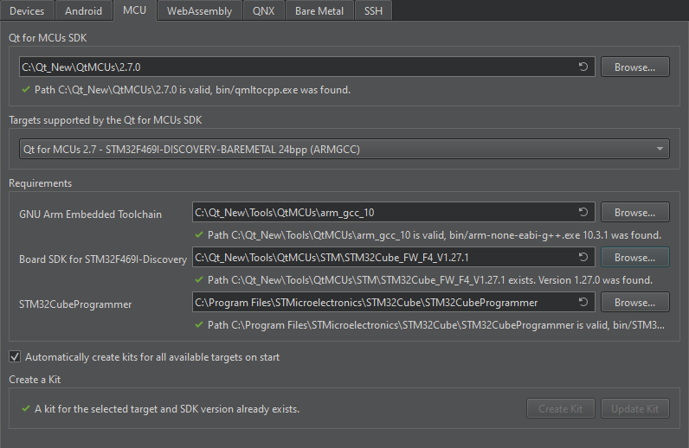Toggle automatically create kits on start
Viewport: 689px width, 448px height.
point(15,356)
